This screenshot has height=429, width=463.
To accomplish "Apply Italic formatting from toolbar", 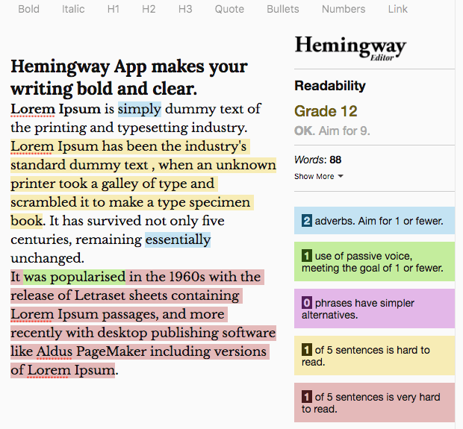I will pos(73,9).
